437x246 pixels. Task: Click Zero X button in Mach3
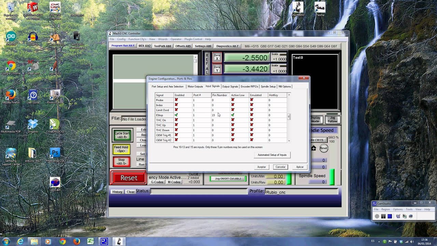click(x=217, y=57)
